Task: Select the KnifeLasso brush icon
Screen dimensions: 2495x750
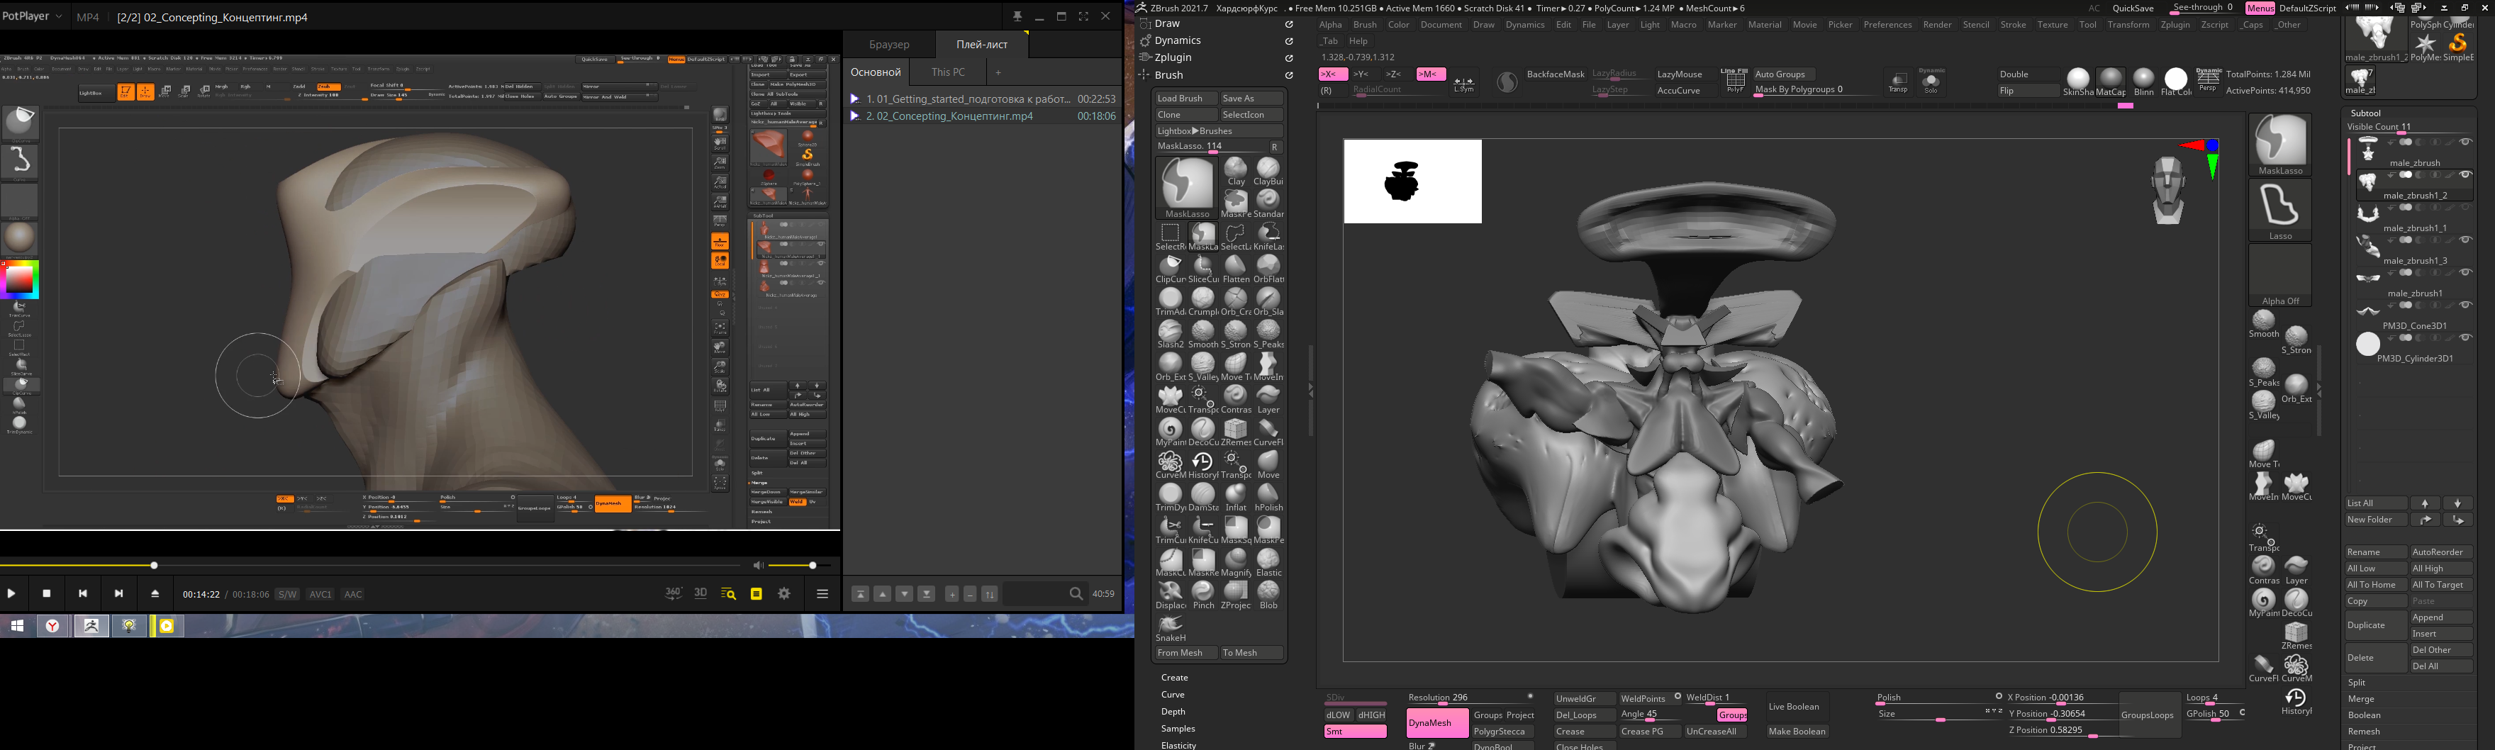Action: point(1268,237)
